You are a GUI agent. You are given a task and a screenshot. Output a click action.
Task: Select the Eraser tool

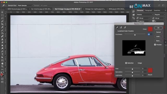pyautogui.click(x=2, y=42)
